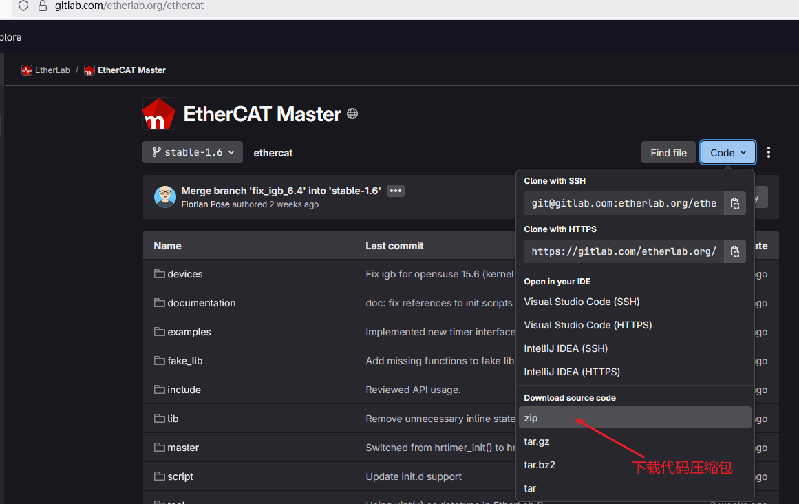This screenshot has width=799, height=504.
Task: Open 'Fix igb for opensuse 15.6' commit
Action: 440,274
